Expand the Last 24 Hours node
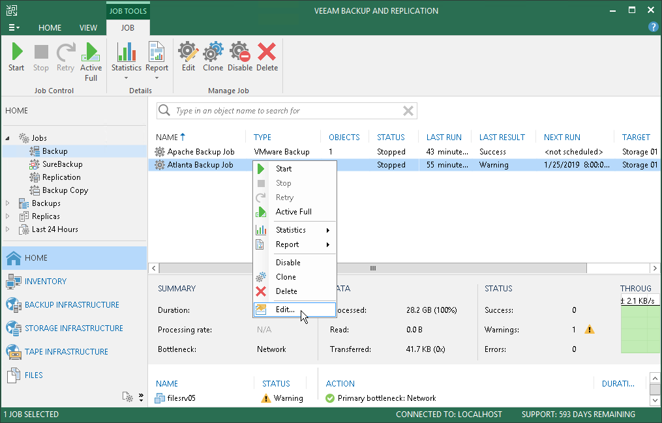 (x=8, y=229)
